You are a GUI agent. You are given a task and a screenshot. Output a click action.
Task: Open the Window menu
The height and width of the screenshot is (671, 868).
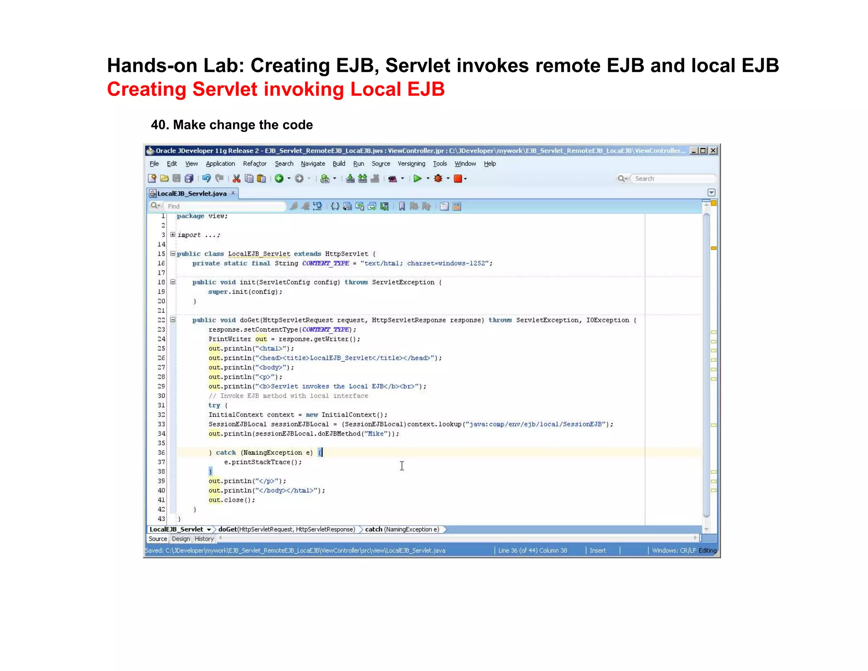(465, 164)
